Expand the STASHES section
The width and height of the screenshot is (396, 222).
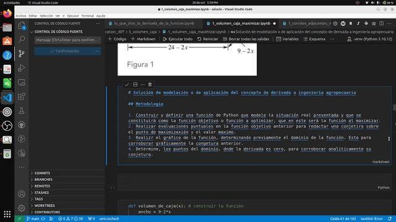[x=41, y=192]
